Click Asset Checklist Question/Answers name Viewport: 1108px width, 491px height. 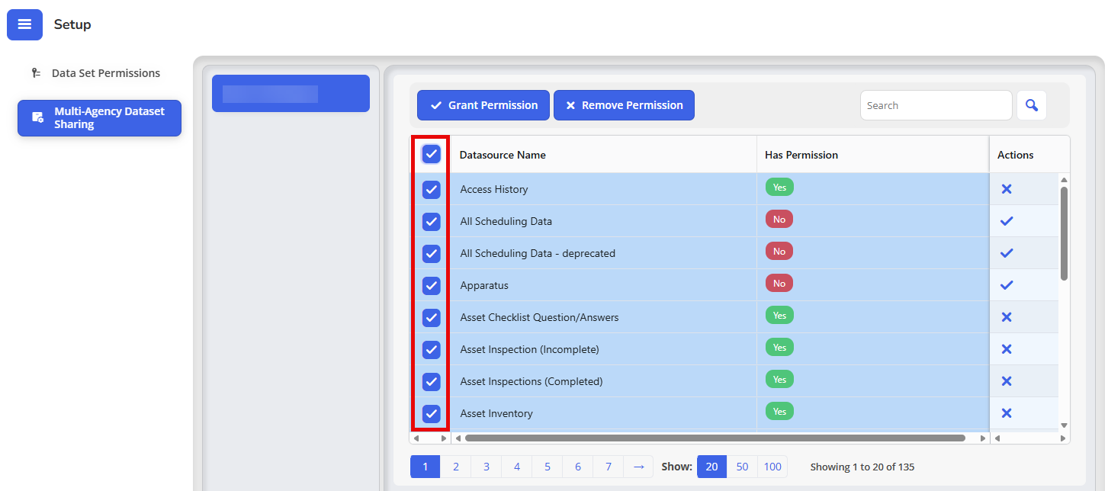(539, 317)
